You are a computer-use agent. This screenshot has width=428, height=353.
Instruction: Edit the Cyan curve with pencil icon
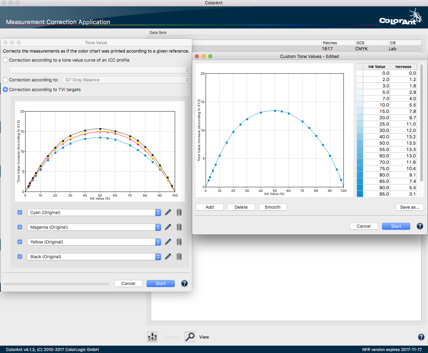(x=168, y=212)
